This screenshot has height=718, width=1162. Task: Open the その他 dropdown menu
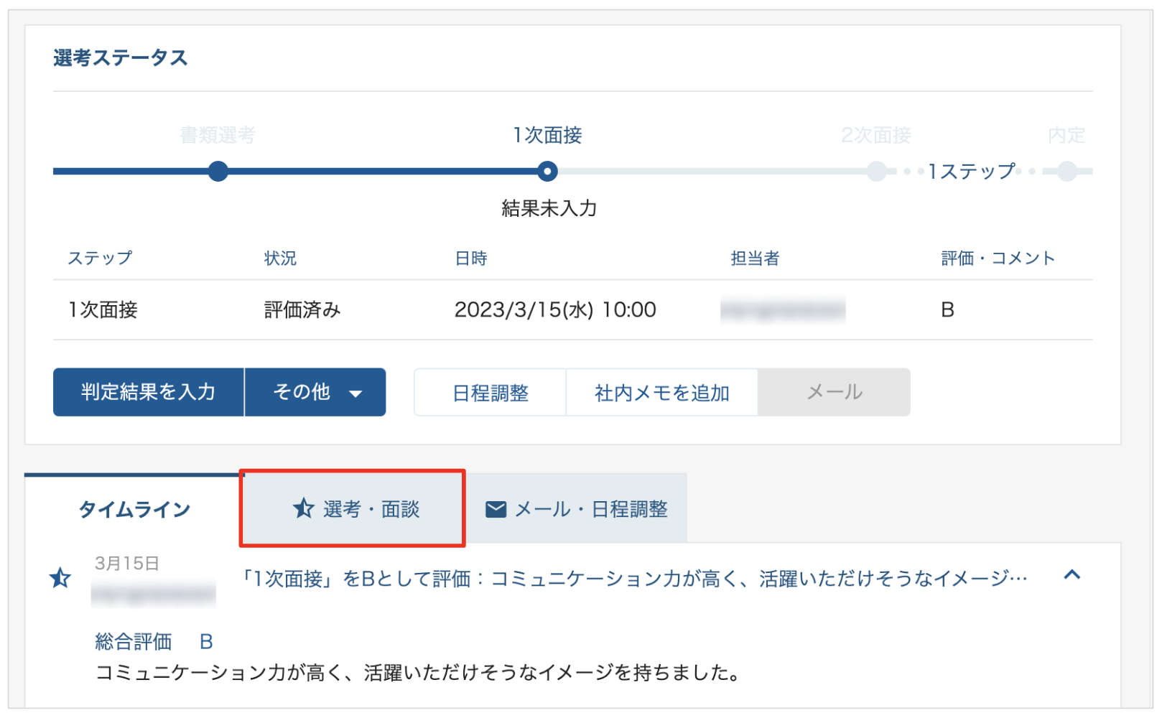(x=315, y=392)
